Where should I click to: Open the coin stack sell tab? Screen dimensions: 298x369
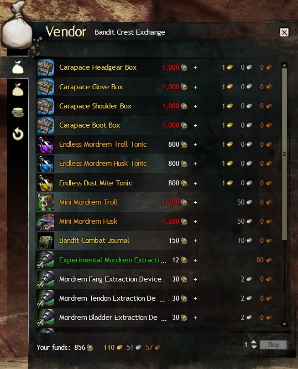pyautogui.click(x=18, y=112)
